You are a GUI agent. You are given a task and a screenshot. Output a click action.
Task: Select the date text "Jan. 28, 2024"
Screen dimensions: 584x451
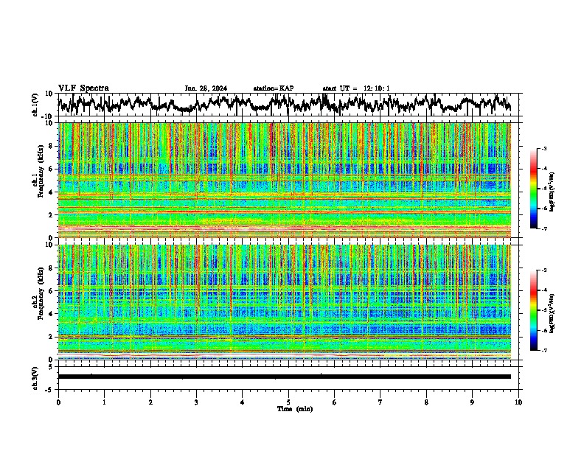tap(206, 88)
